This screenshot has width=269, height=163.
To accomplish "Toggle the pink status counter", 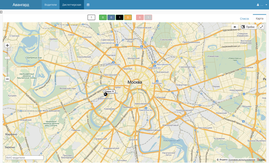I will (140, 18).
